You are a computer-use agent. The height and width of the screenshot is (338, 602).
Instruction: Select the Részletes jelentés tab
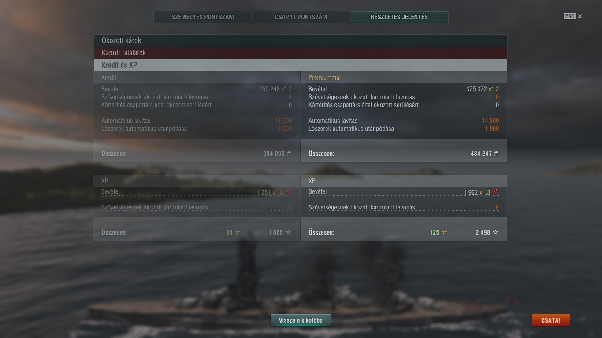pos(399,17)
